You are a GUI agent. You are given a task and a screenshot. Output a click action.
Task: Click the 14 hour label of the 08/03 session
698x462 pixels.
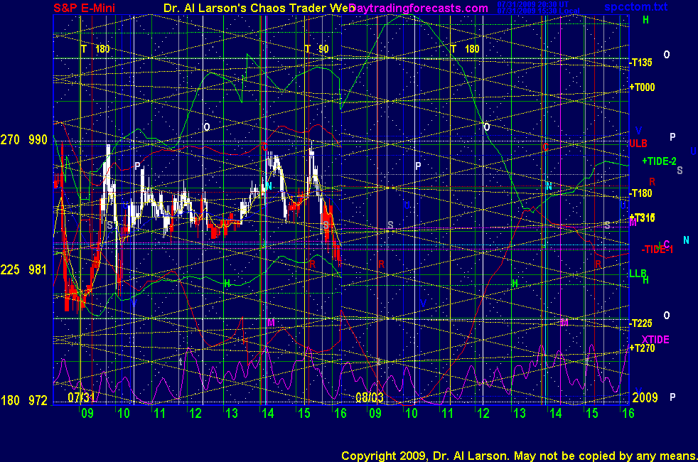[x=556, y=414]
